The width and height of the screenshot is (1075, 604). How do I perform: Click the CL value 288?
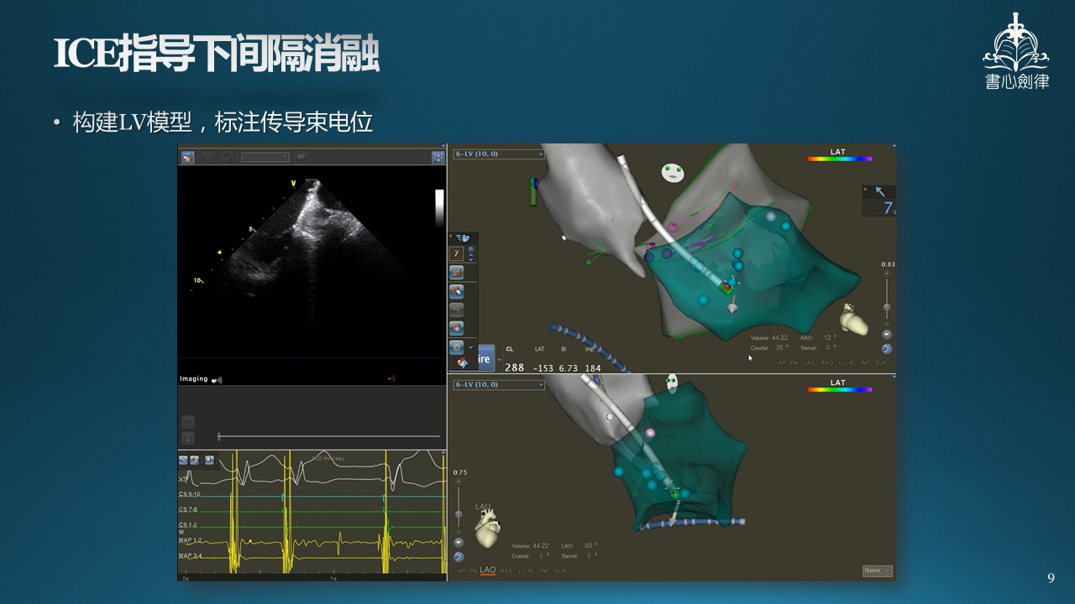515,367
